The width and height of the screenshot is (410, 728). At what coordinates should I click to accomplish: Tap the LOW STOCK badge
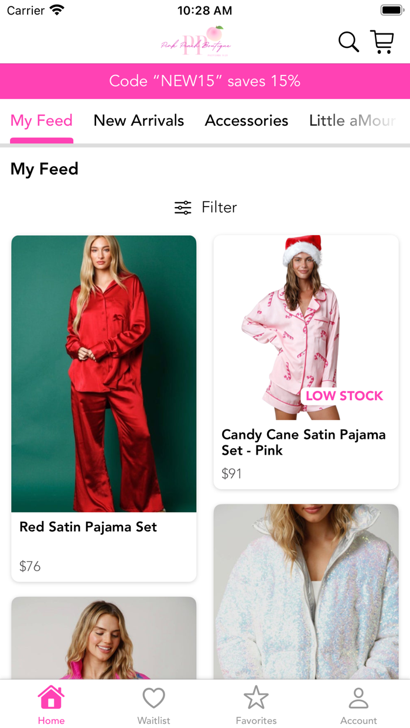click(x=344, y=396)
